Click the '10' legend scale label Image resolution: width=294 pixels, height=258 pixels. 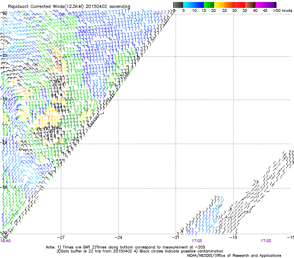pos(194,10)
